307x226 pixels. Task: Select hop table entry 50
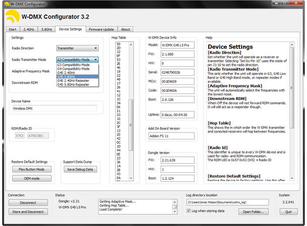[118, 44]
